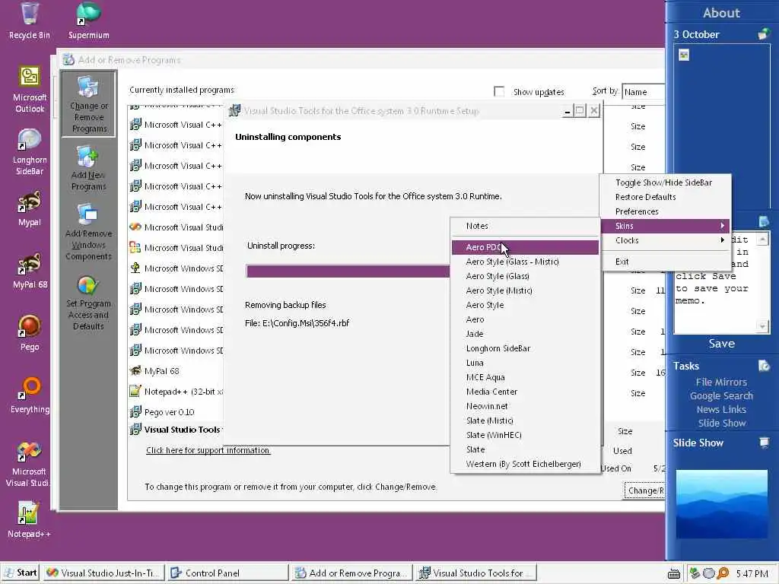Click the uninstall progress bar
The height and width of the screenshot is (584, 779).
(x=348, y=271)
